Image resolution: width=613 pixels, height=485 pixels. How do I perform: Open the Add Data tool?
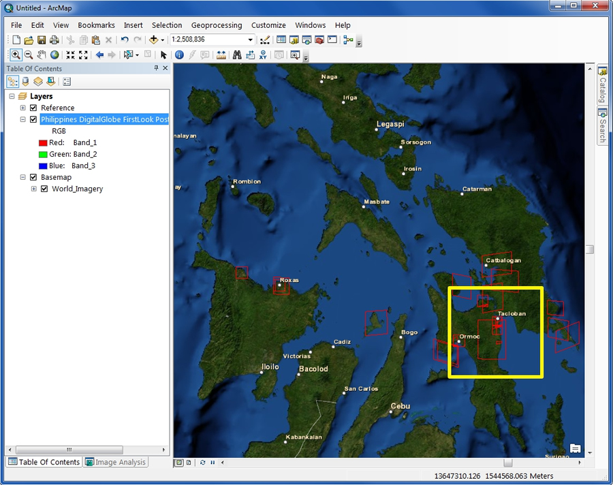coord(153,40)
